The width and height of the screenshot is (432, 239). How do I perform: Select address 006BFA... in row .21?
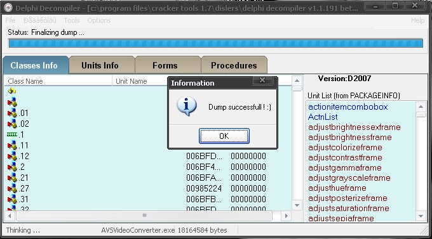[204, 178]
